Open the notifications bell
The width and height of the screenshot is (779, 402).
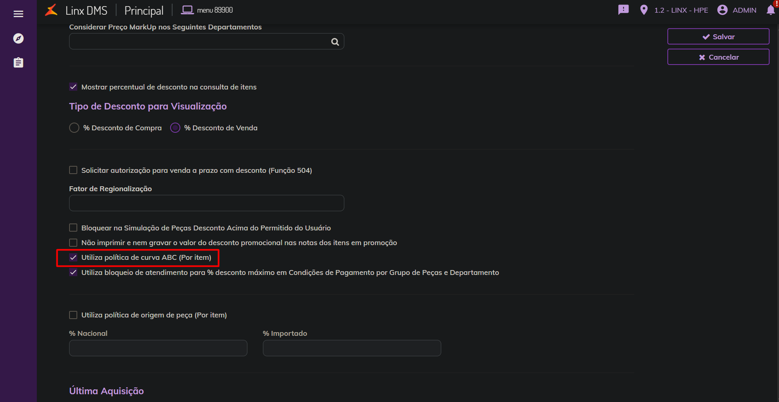coord(770,10)
